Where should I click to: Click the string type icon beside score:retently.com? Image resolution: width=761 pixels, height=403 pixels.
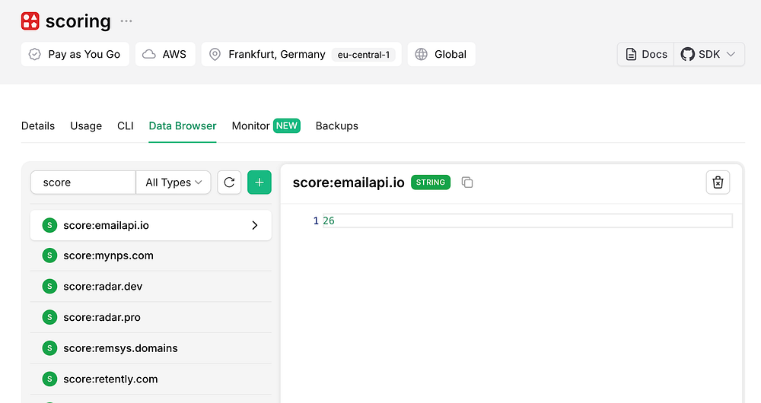tap(49, 379)
